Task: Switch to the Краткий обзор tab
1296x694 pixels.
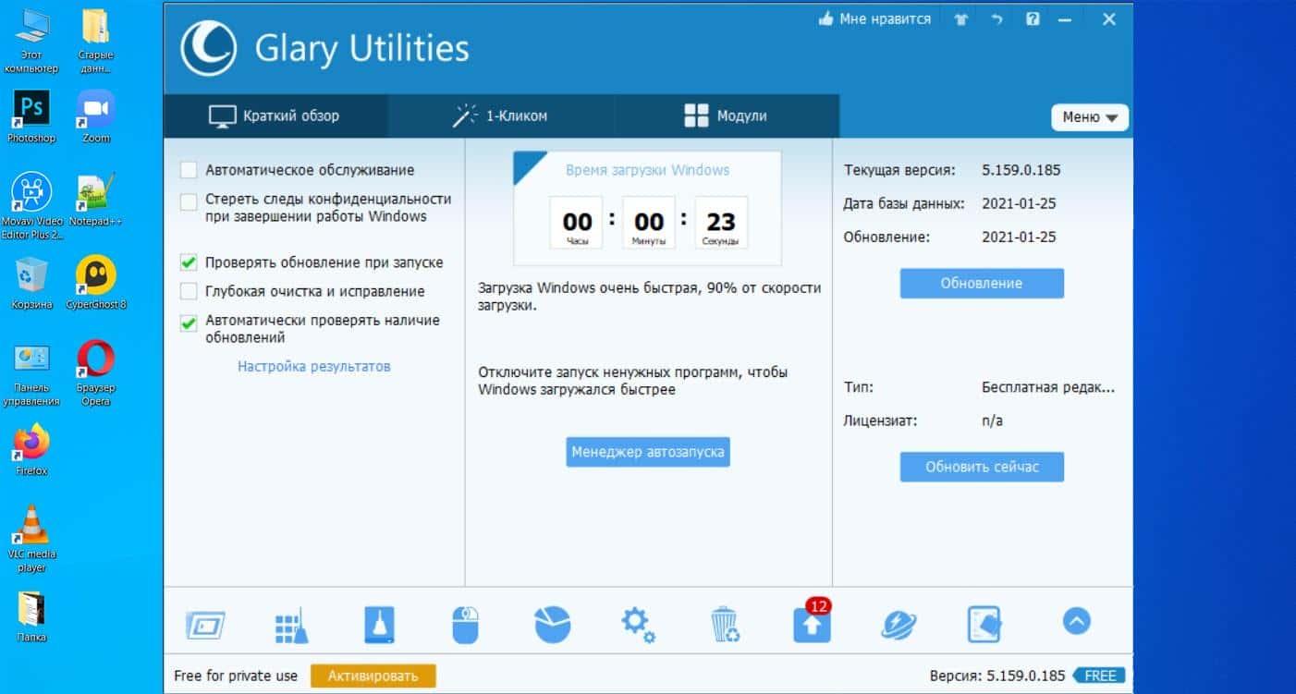Action: [x=275, y=116]
